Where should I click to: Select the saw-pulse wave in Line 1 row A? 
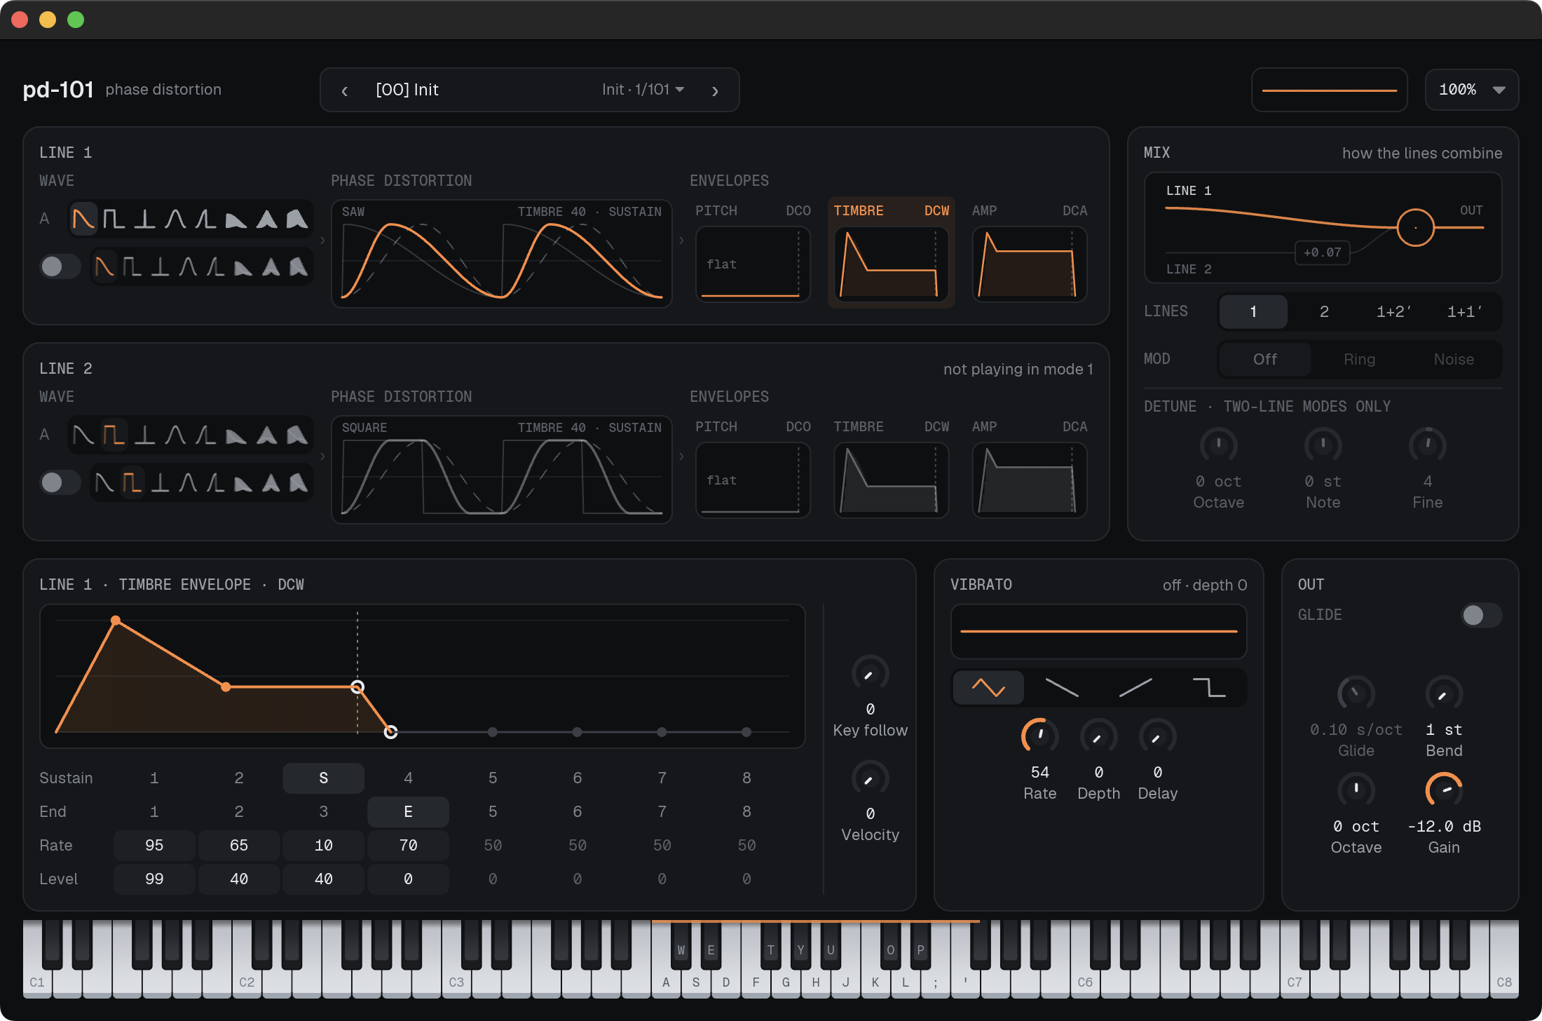(205, 219)
